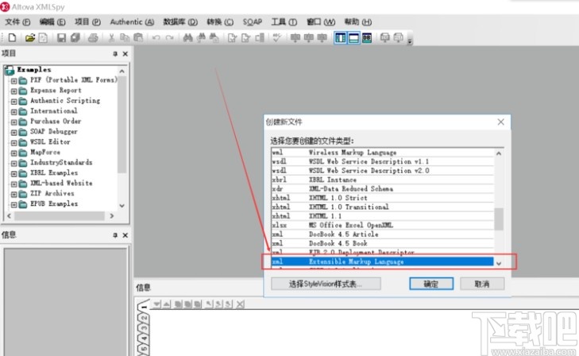This screenshot has height=356, width=579.
Task: Open the 工具 (T) menu
Action: 284,21
